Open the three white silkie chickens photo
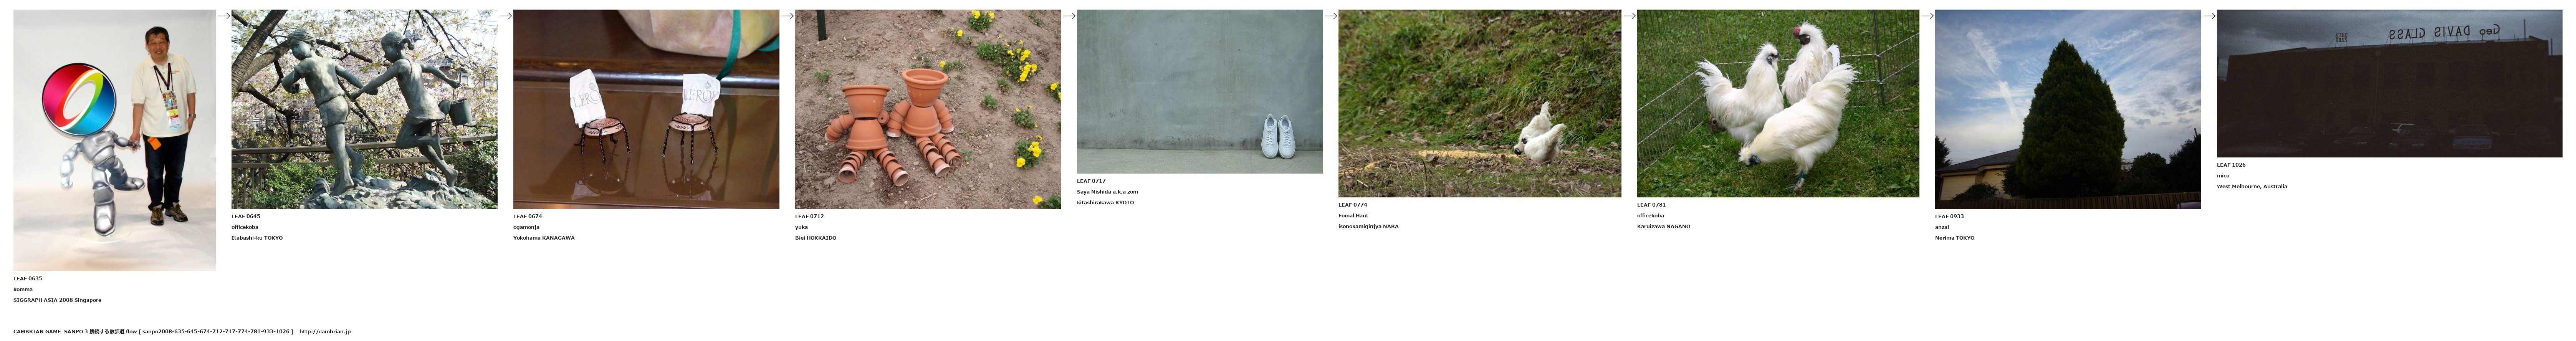Image resolution: width=2576 pixels, height=341 pixels. (x=1778, y=103)
